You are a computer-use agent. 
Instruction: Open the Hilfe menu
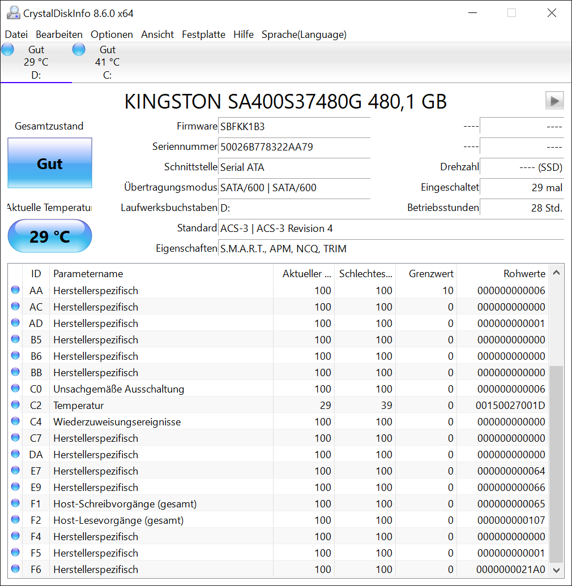tap(244, 35)
